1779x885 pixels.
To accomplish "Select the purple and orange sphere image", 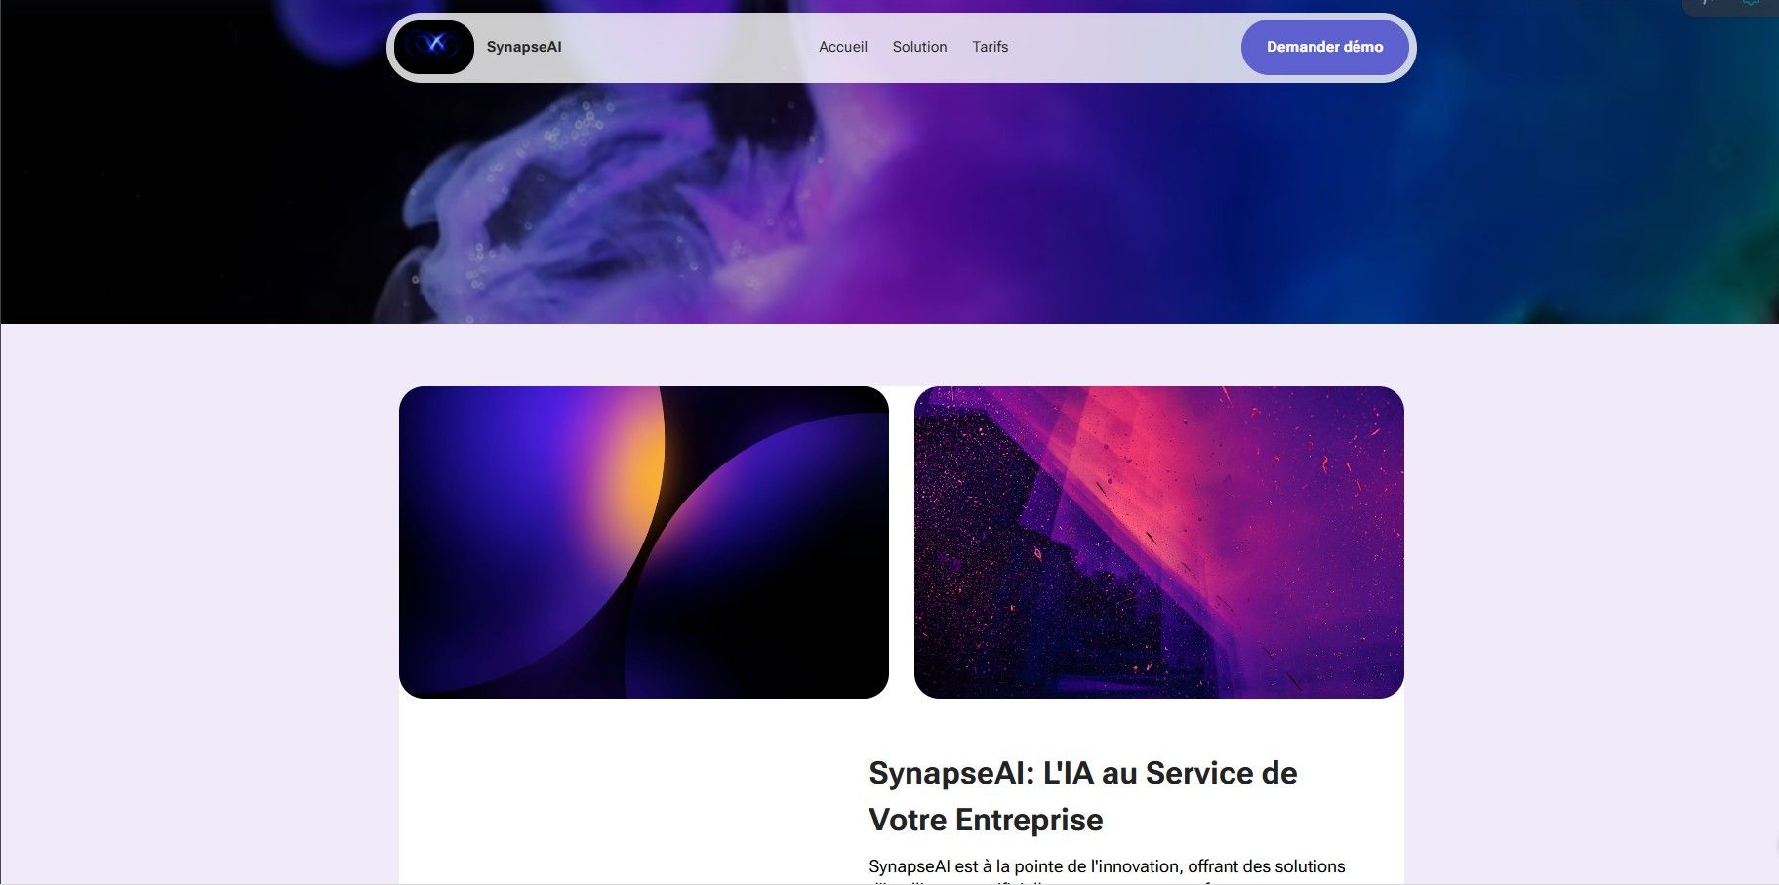I will click(644, 543).
